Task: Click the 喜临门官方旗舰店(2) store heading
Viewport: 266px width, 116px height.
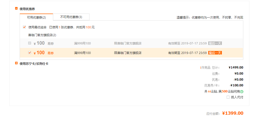Action: click(42, 35)
